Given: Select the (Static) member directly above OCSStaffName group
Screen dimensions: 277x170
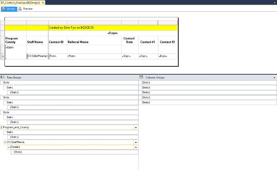Looking at the screenshot, I should click(x=73, y=137).
